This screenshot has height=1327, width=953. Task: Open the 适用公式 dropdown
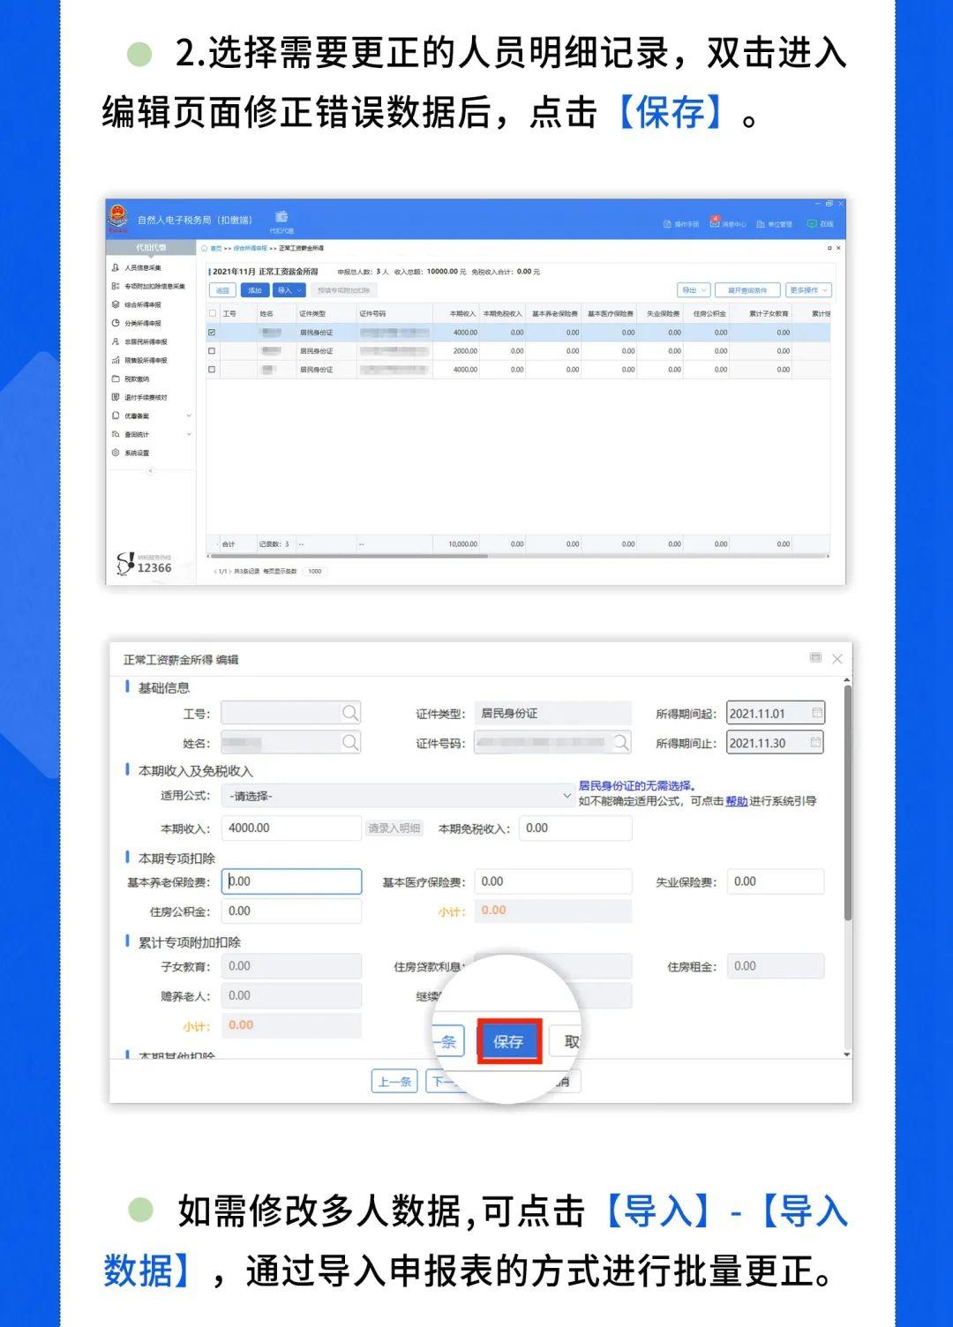(397, 796)
